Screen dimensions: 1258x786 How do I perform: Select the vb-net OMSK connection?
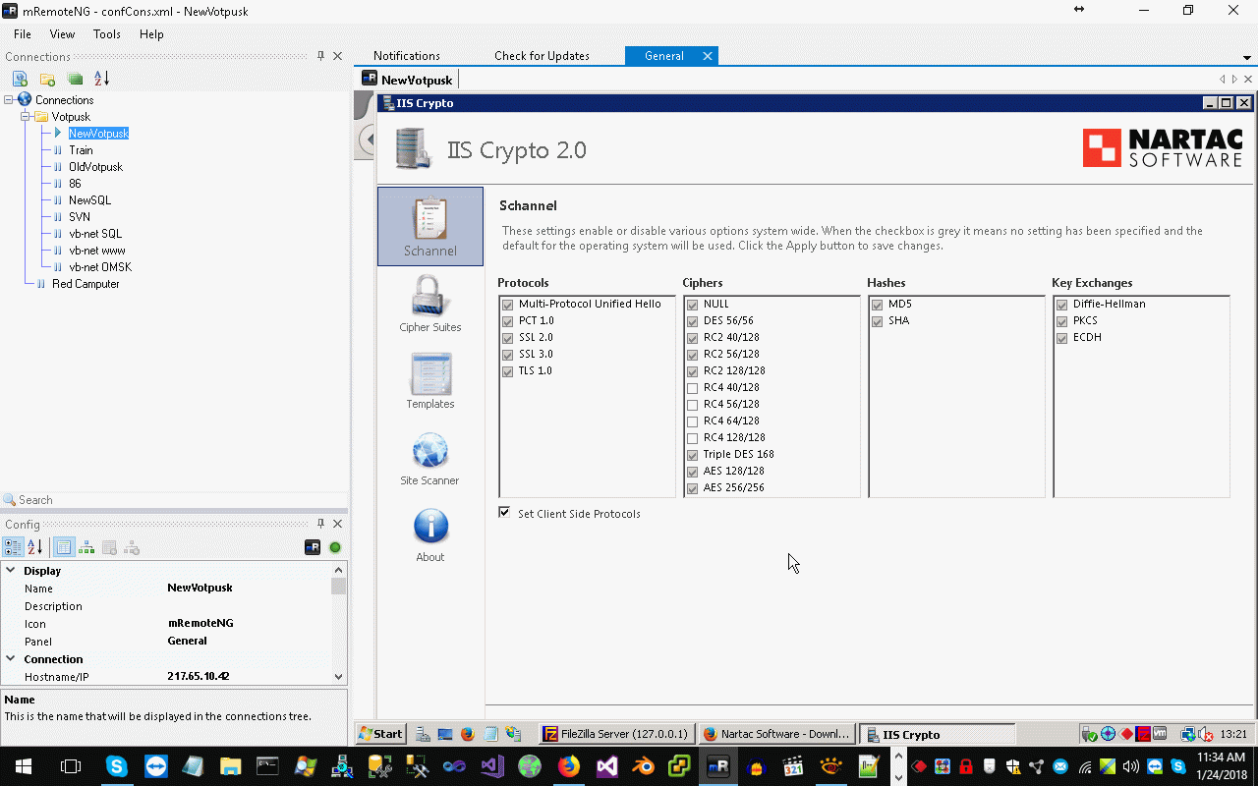pyautogui.click(x=99, y=267)
